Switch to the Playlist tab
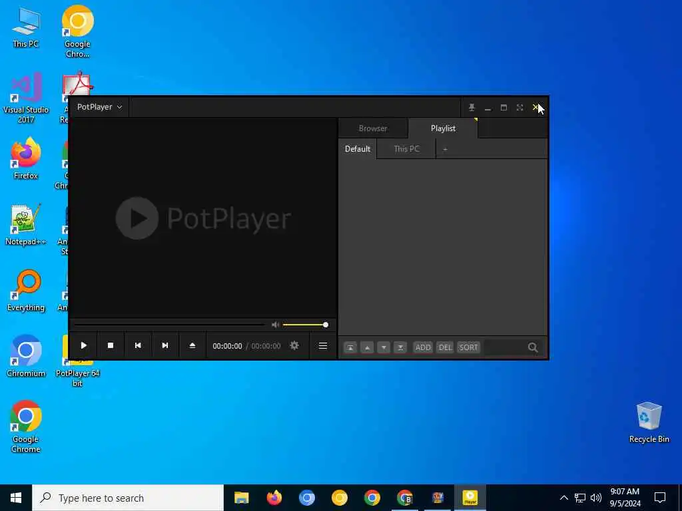This screenshot has height=511, width=682. (443, 128)
